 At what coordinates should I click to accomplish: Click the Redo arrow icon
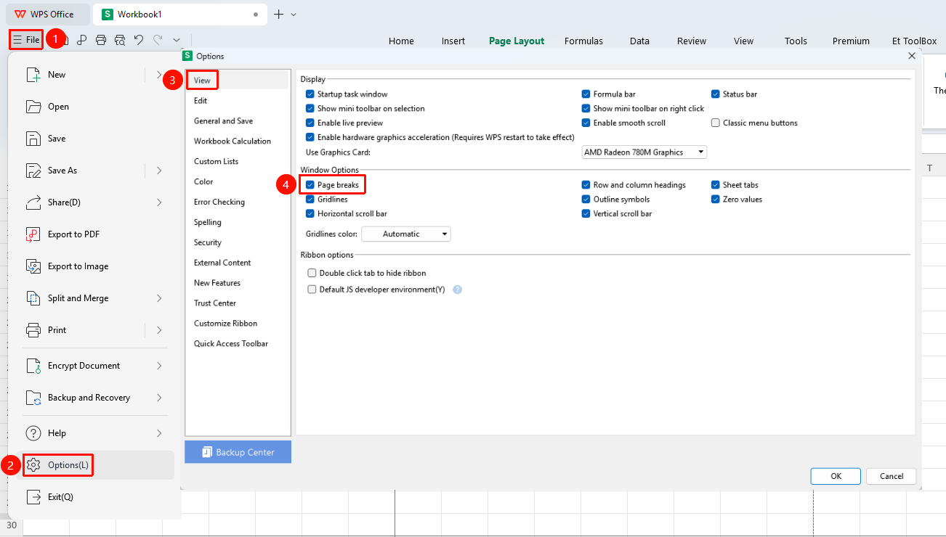158,40
